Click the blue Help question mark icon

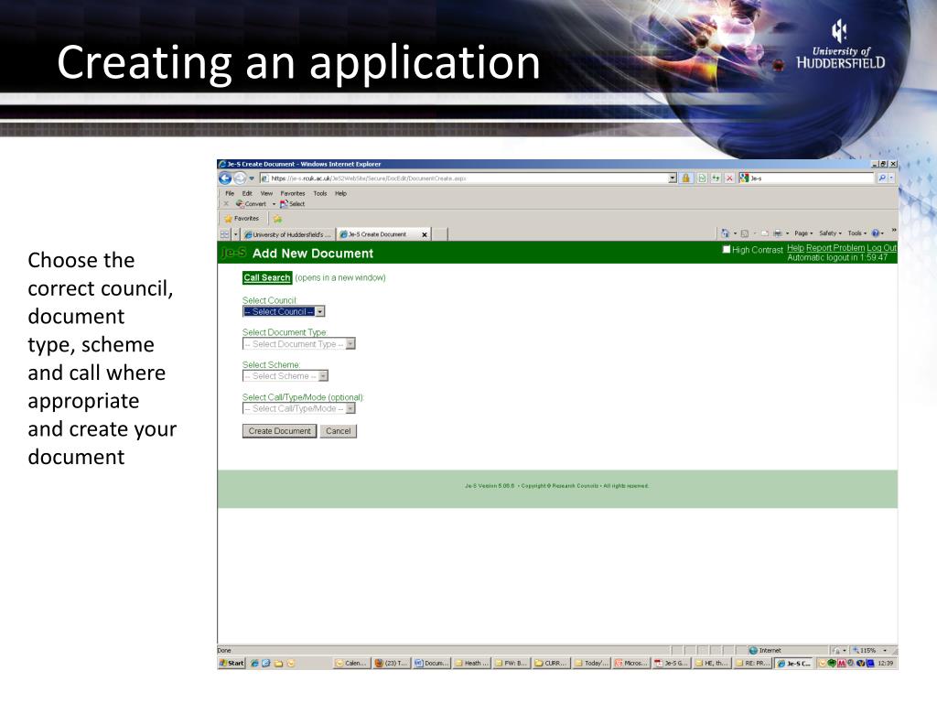click(876, 233)
